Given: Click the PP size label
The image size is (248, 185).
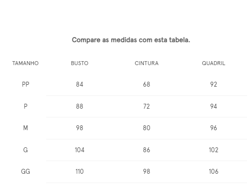Looking at the screenshot, I should (25, 85).
